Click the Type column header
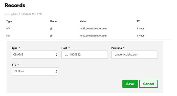This screenshot has height=96, width=177. 9,21
